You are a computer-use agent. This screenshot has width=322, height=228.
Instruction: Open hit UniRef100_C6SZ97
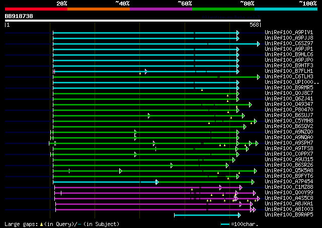[x=289, y=44]
